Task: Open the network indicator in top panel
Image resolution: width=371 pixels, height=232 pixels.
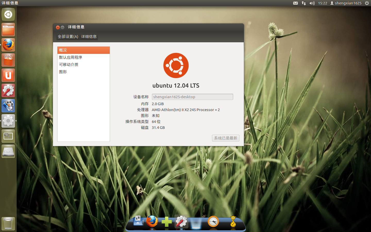Action: pyautogui.click(x=304, y=3)
